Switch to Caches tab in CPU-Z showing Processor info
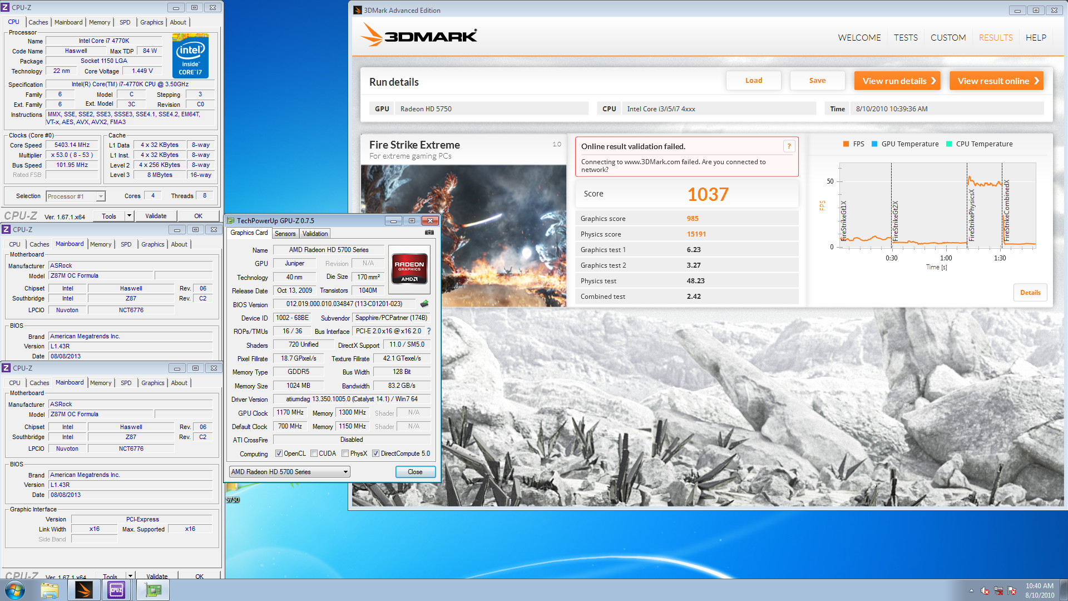1068x601 pixels. point(38,22)
